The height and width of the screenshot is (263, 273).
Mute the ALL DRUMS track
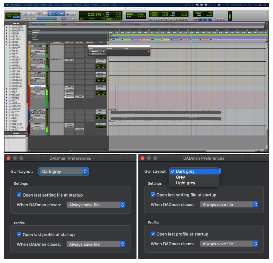(43, 62)
